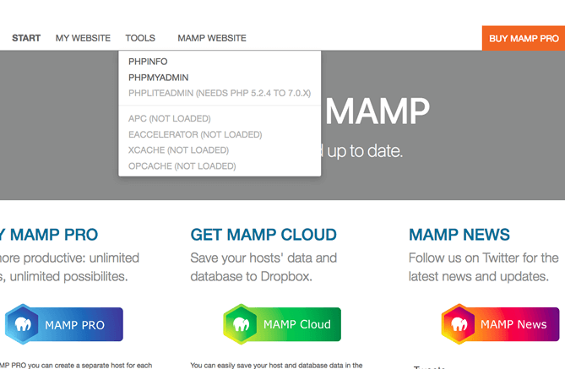Select EACCELERATOR (NOT LOADED) in the dropdown
Screen dimensions: 565x369
point(195,134)
